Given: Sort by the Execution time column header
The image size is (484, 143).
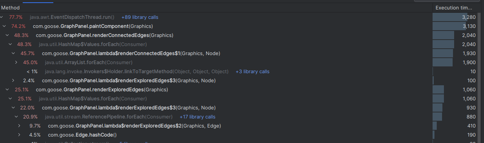Looking at the screenshot, I should pos(454,8).
